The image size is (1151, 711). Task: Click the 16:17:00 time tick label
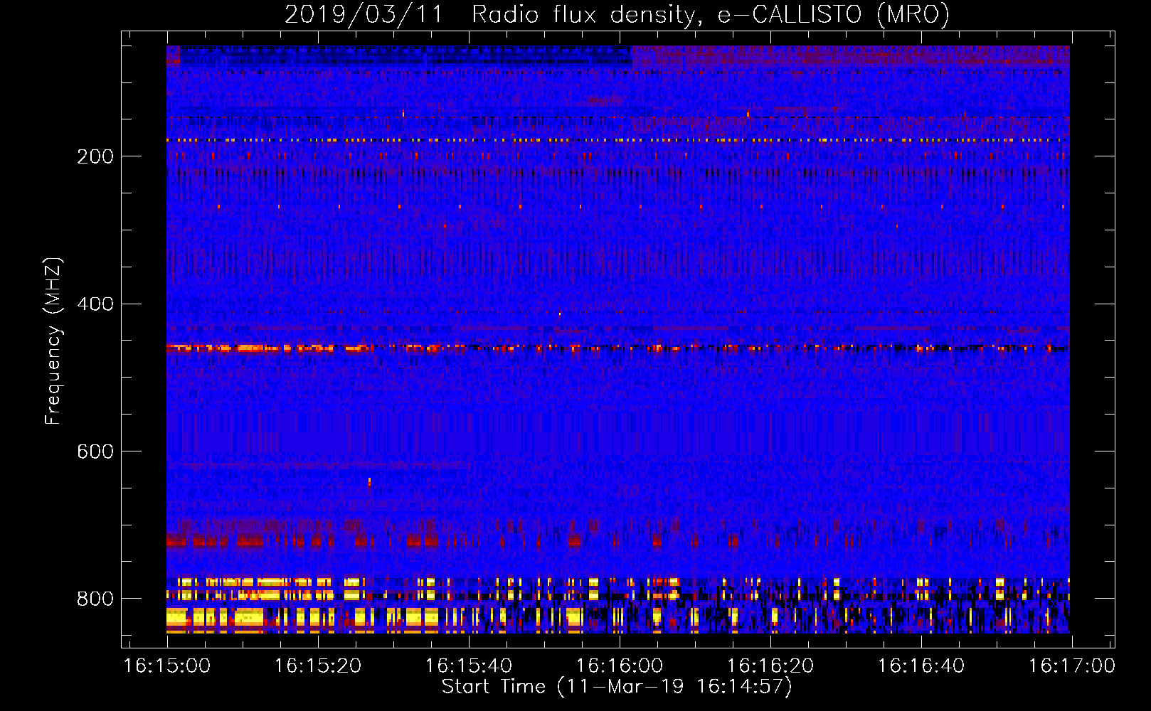(x=1072, y=666)
